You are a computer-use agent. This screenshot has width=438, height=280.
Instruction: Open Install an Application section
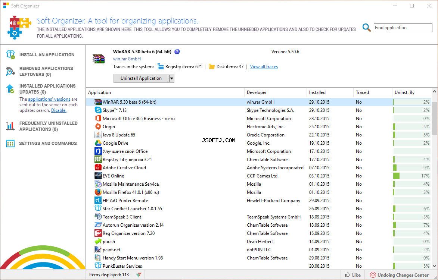click(x=47, y=55)
